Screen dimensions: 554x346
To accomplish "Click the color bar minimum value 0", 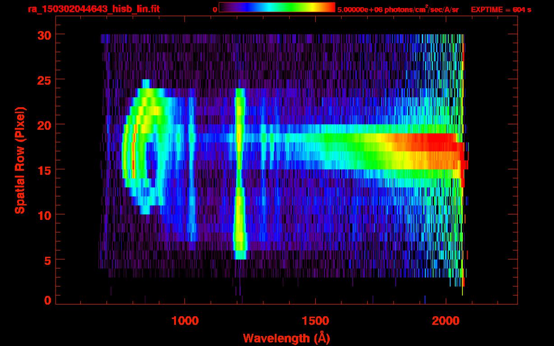I will click(x=215, y=9).
